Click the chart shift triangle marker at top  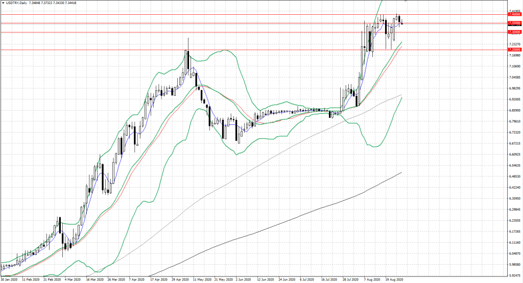[406, 2]
